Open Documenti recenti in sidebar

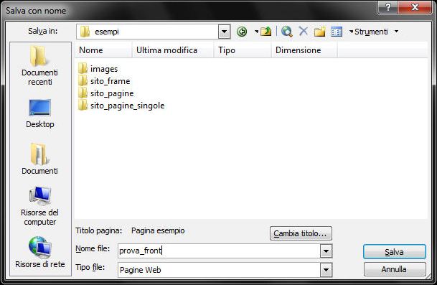[x=39, y=65]
